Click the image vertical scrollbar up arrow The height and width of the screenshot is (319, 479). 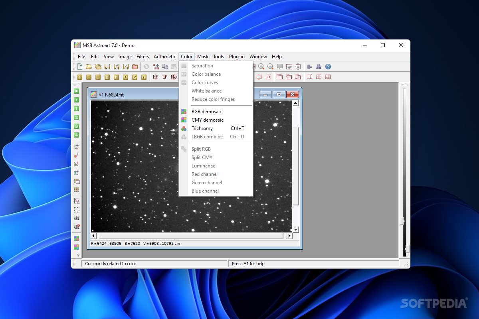point(295,103)
